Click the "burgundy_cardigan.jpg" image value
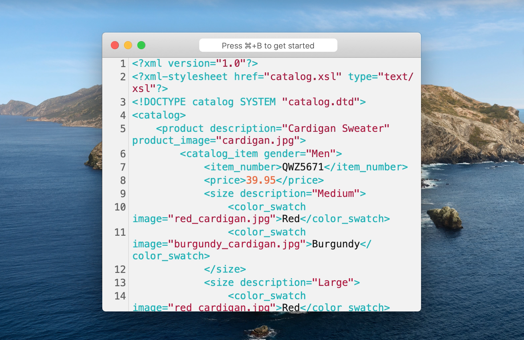This screenshot has width=524, height=340. coord(237,244)
